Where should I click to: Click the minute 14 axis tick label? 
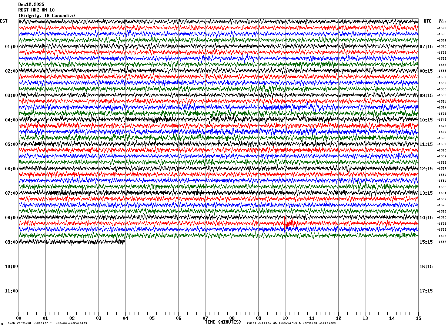(392, 318)
